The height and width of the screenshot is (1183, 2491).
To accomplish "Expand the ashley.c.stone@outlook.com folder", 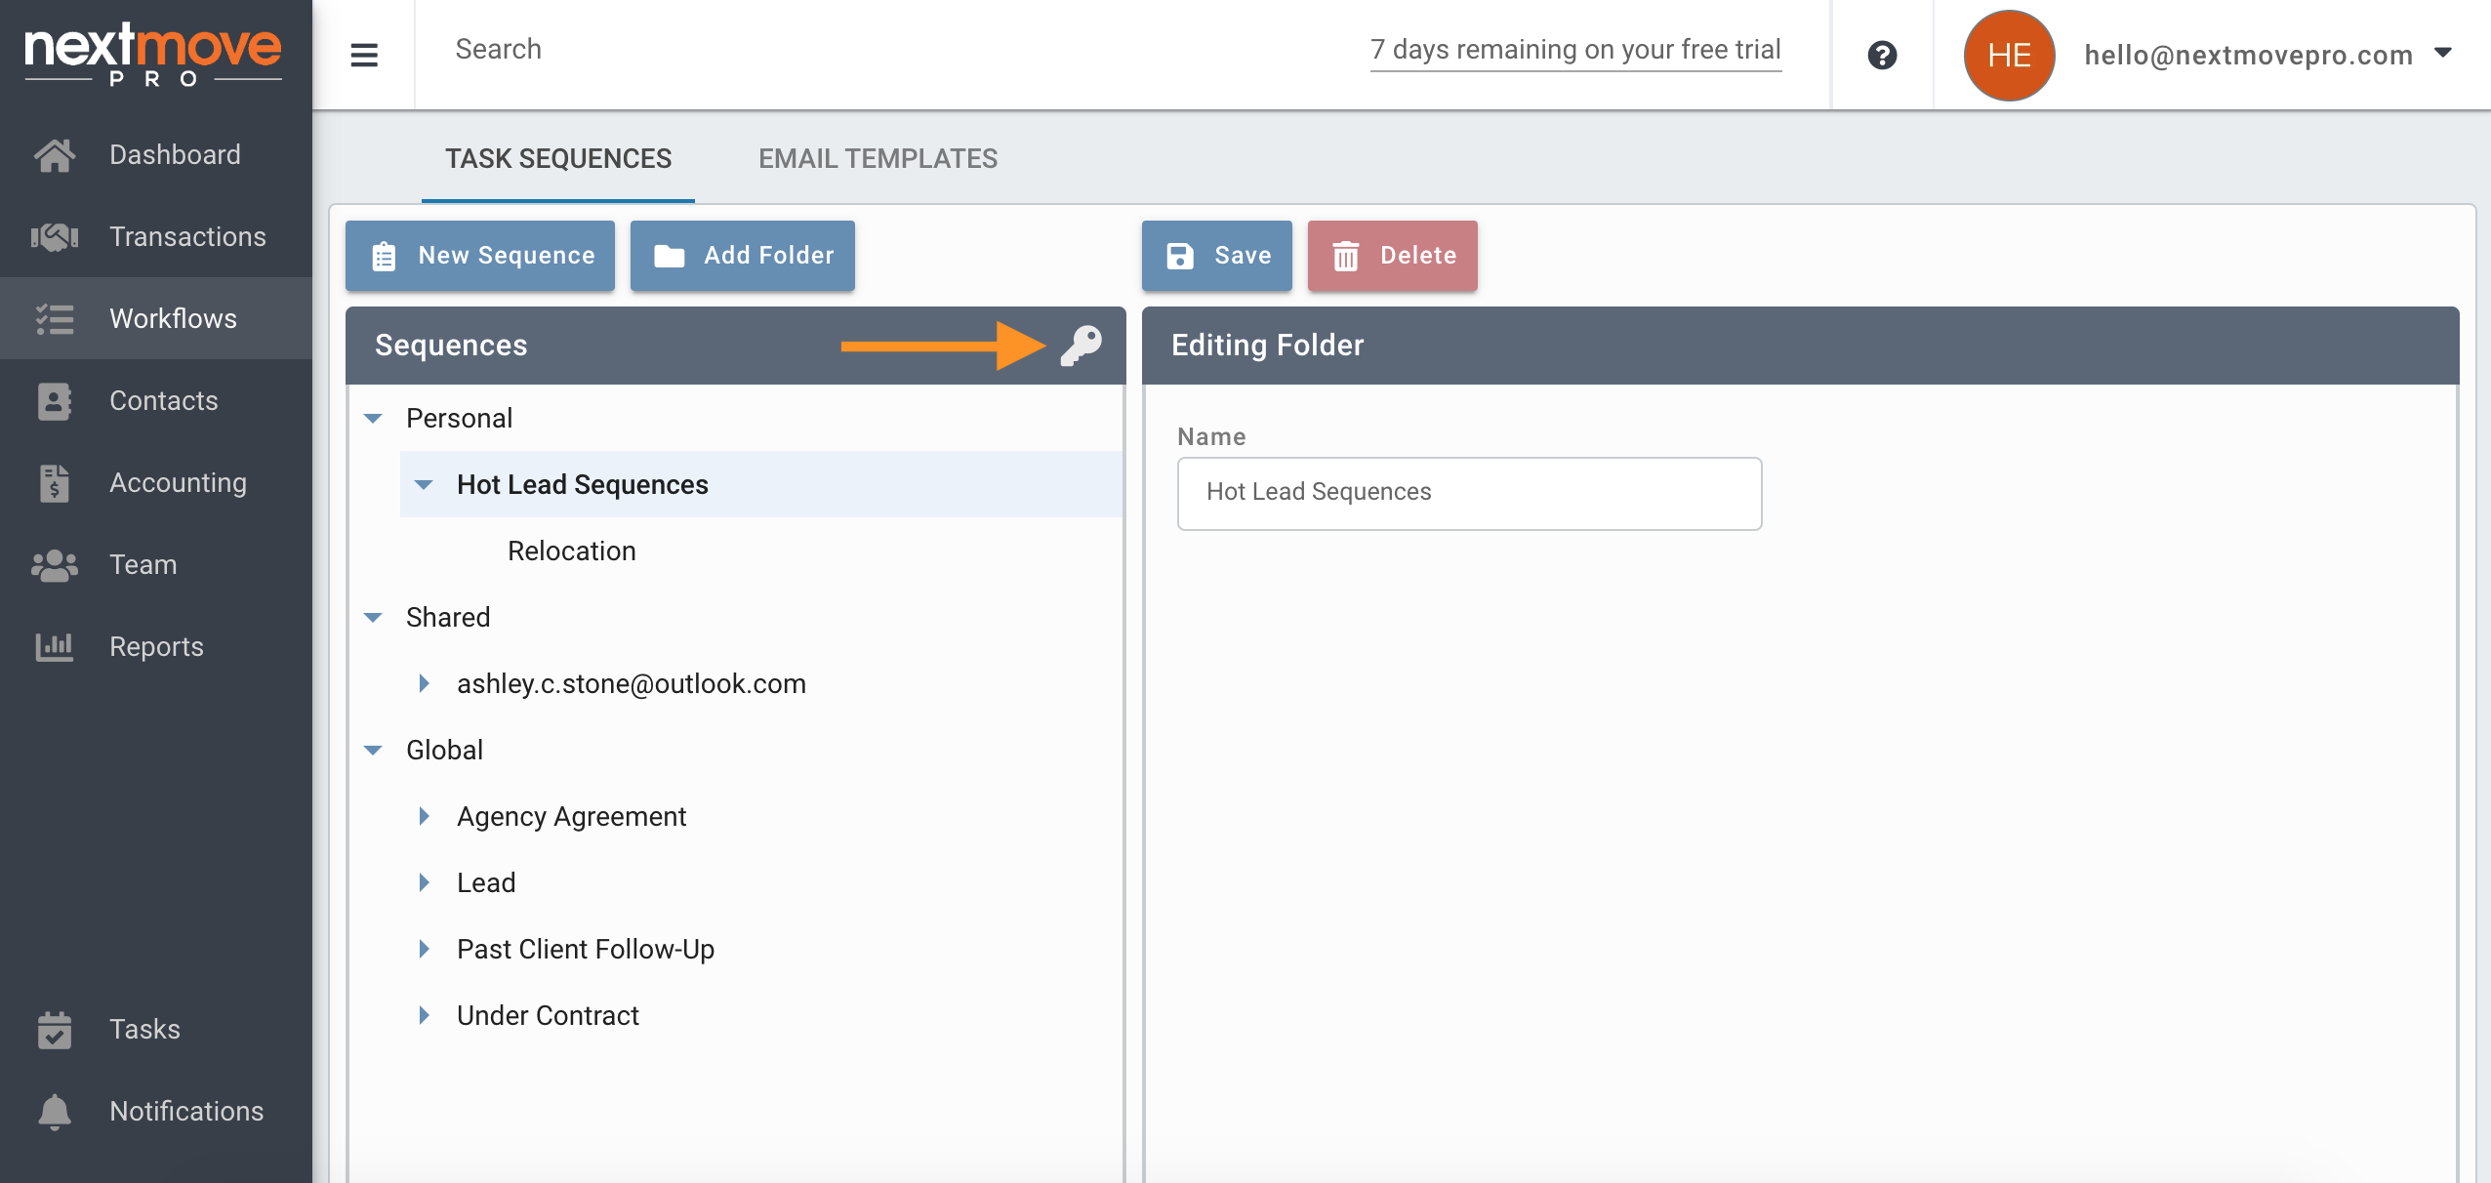I will 424,683.
